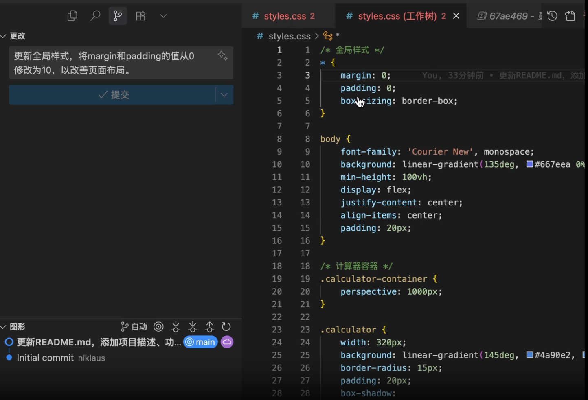The image size is (588, 400).
Task: Open the #4a90e2 color swatch picker
Action: [530, 355]
